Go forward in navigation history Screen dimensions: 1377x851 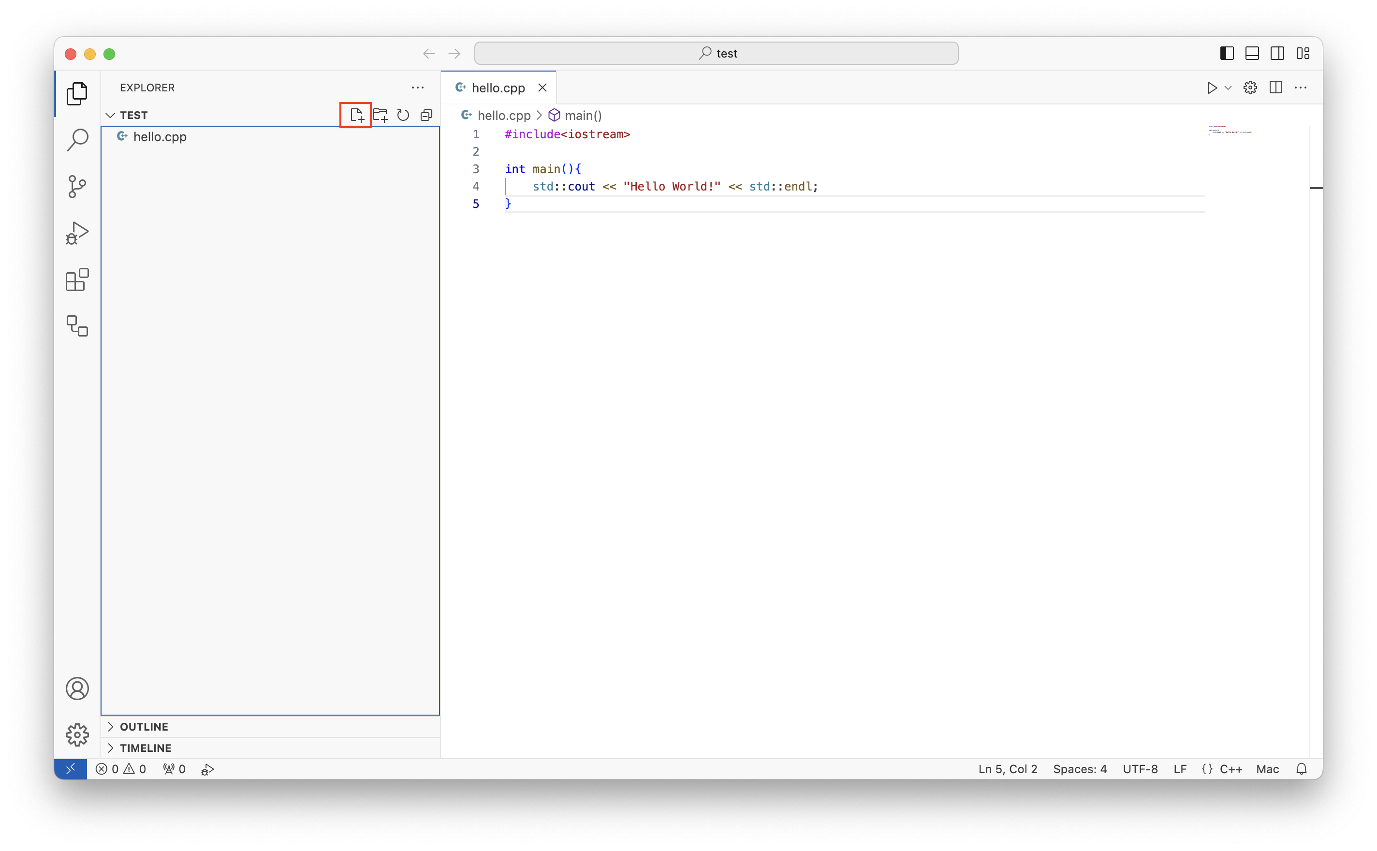(454, 54)
